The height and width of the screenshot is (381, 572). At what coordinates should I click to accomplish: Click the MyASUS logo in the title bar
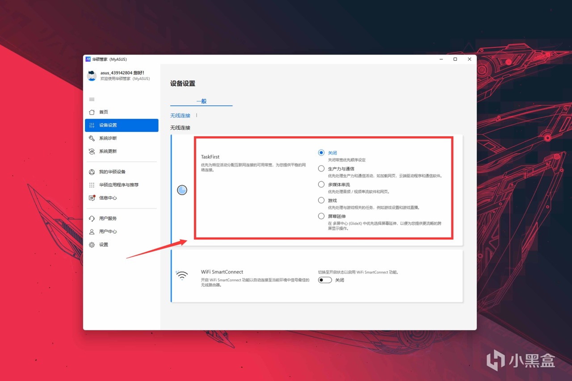88,59
